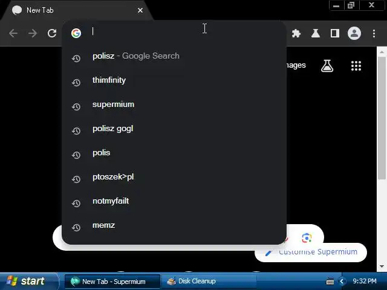This screenshot has width=387, height=290.
Task: Open the Labs flask icon in the toolbar
Action: point(316,33)
